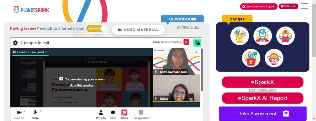The image size is (316, 121).
Task: Toggle the shared PDF's sidebar menu icon
Action: pyautogui.click(x=16, y=58)
